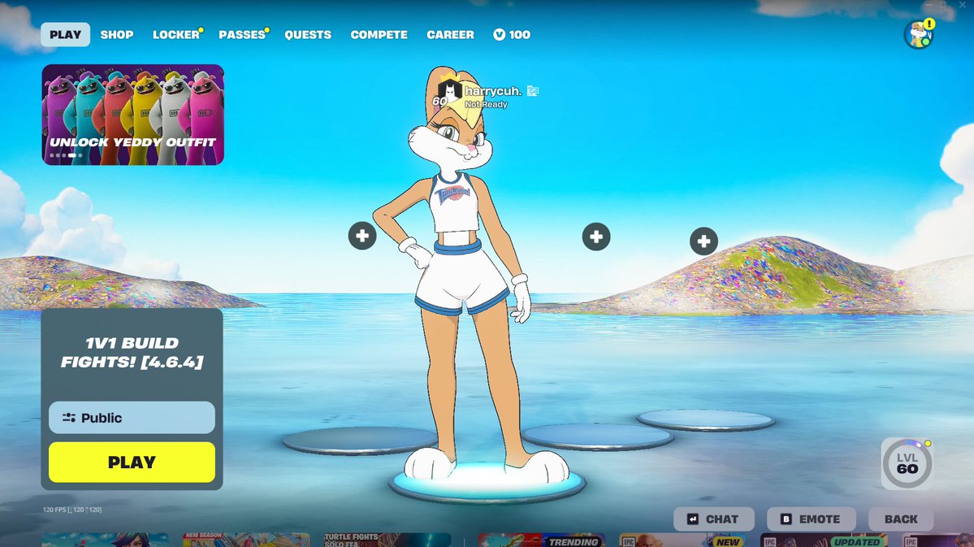Invite a player using the leftmost plus slot
The image size is (974, 547).
(x=362, y=236)
